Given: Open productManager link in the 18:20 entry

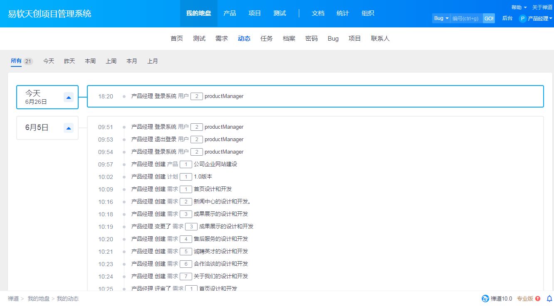Looking at the screenshot, I should pyautogui.click(x=224, y=96).
